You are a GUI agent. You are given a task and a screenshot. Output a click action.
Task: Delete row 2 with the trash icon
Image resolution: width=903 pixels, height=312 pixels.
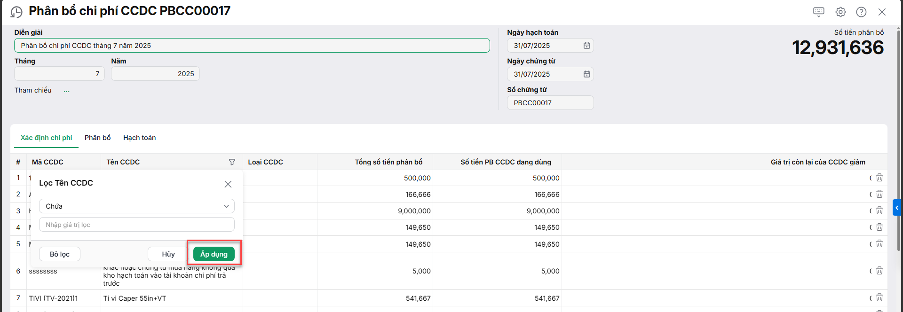point(879,194)
